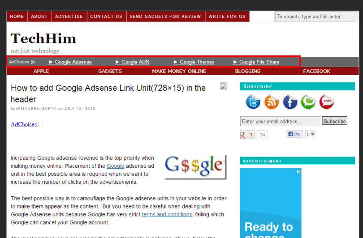
Task: Select the APPLE category tab
Action: click(x=41, y=71)
